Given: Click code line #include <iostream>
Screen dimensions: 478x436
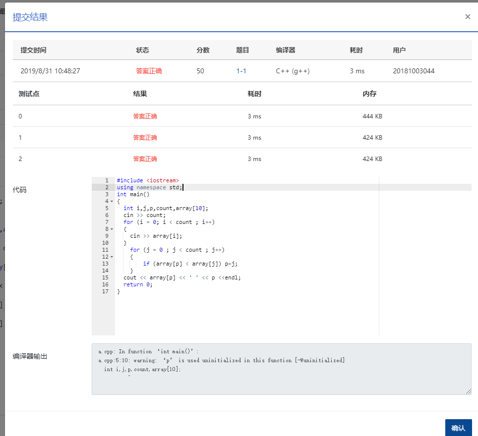Looking at the screenshot, I should [x=148, y=180].
